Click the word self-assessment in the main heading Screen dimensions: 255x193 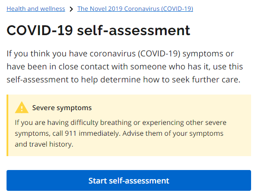pos(134,30)
